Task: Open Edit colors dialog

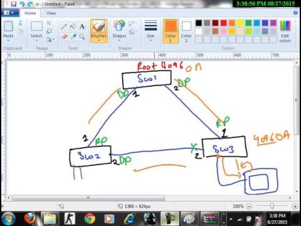Action: point(285,31)
